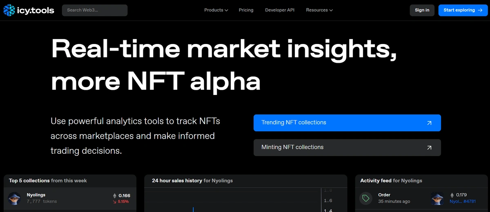Click the order tag icon in Activity feed
490x212 pixels.
pos(366,198)
